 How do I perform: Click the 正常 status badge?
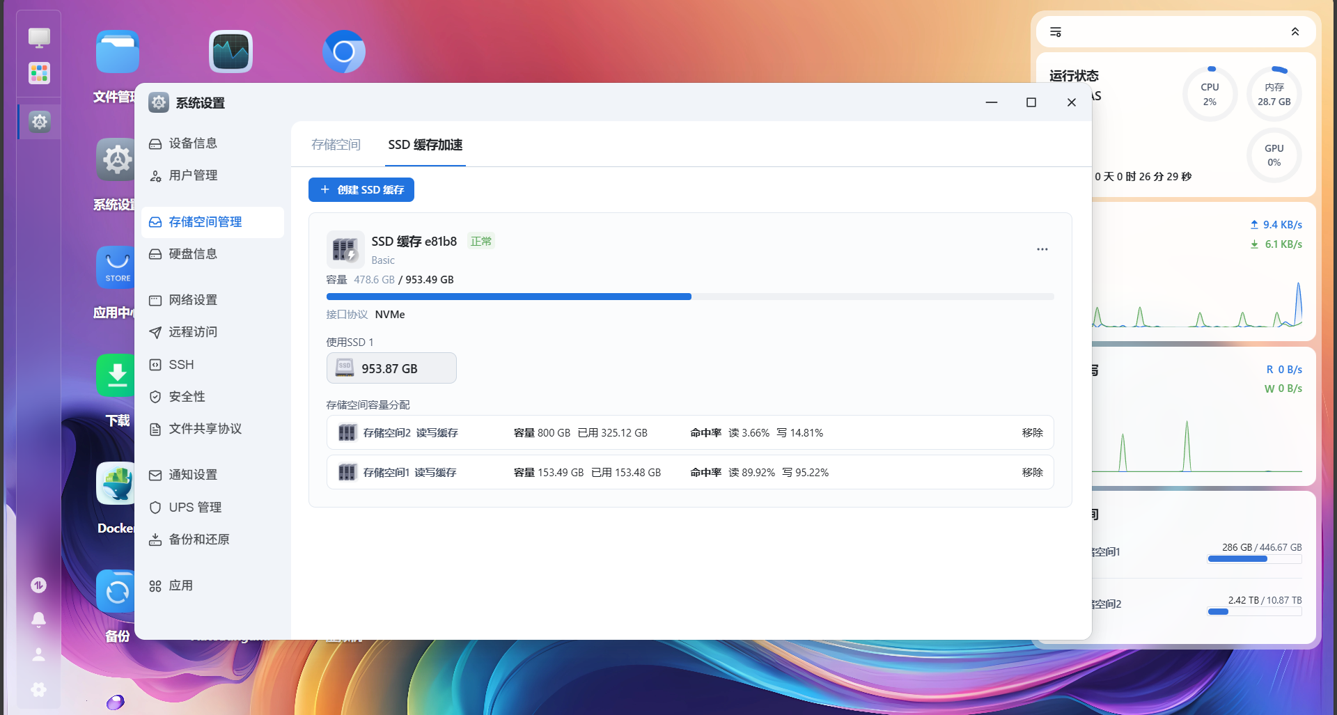pos(481,242)
